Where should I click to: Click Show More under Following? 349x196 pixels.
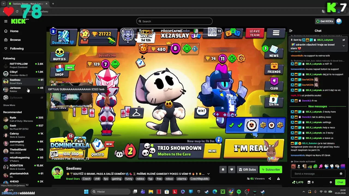(9, 105)
